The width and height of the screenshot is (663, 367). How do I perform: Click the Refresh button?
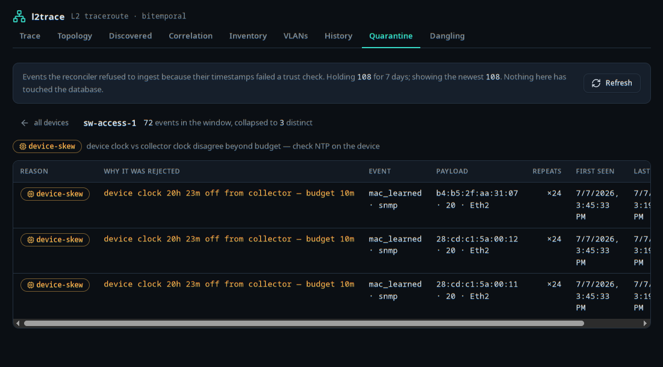click(x=612, y=83)
